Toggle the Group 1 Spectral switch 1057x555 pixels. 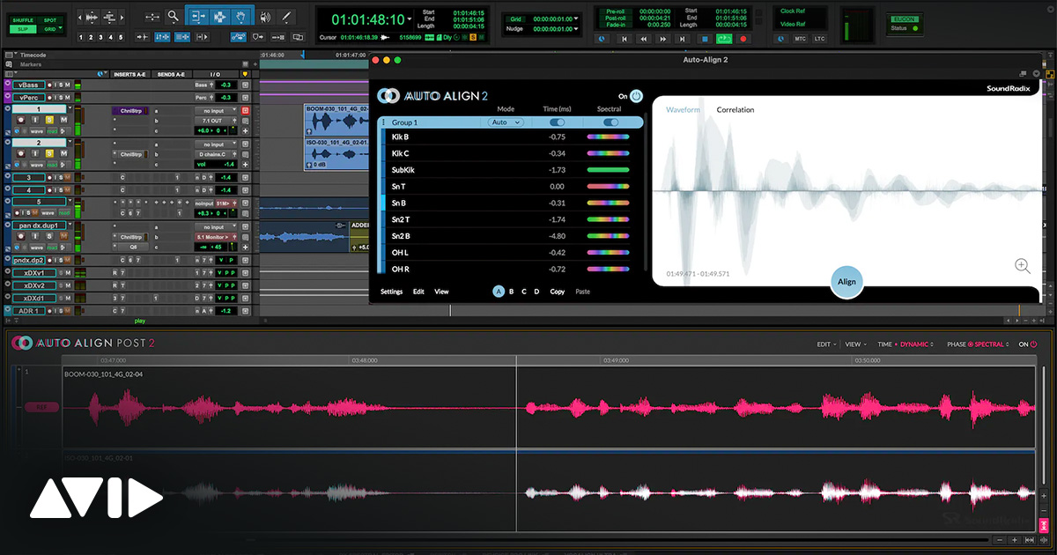point(610,122)
